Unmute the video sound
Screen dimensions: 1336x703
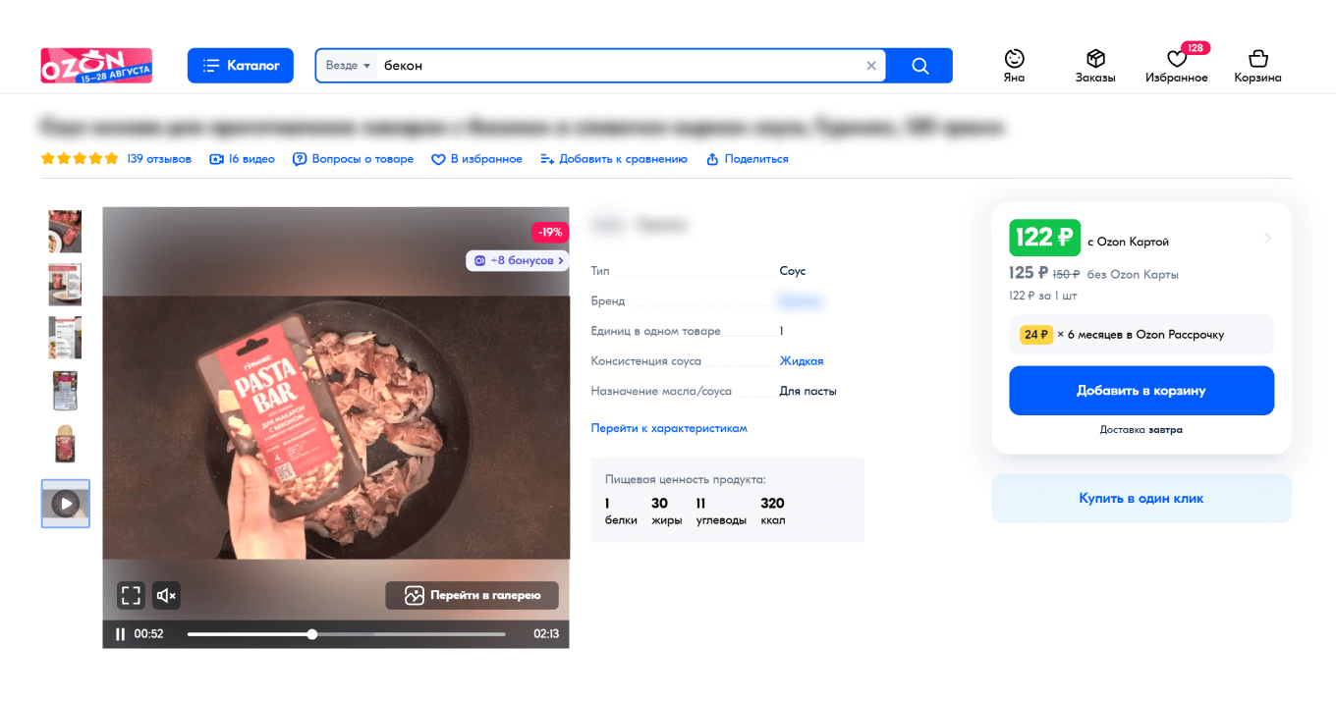(x=166, y=595)
